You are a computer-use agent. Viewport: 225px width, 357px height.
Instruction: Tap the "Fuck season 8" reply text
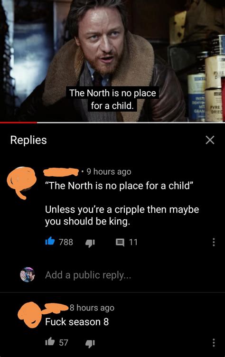click(x=77, y=322)
